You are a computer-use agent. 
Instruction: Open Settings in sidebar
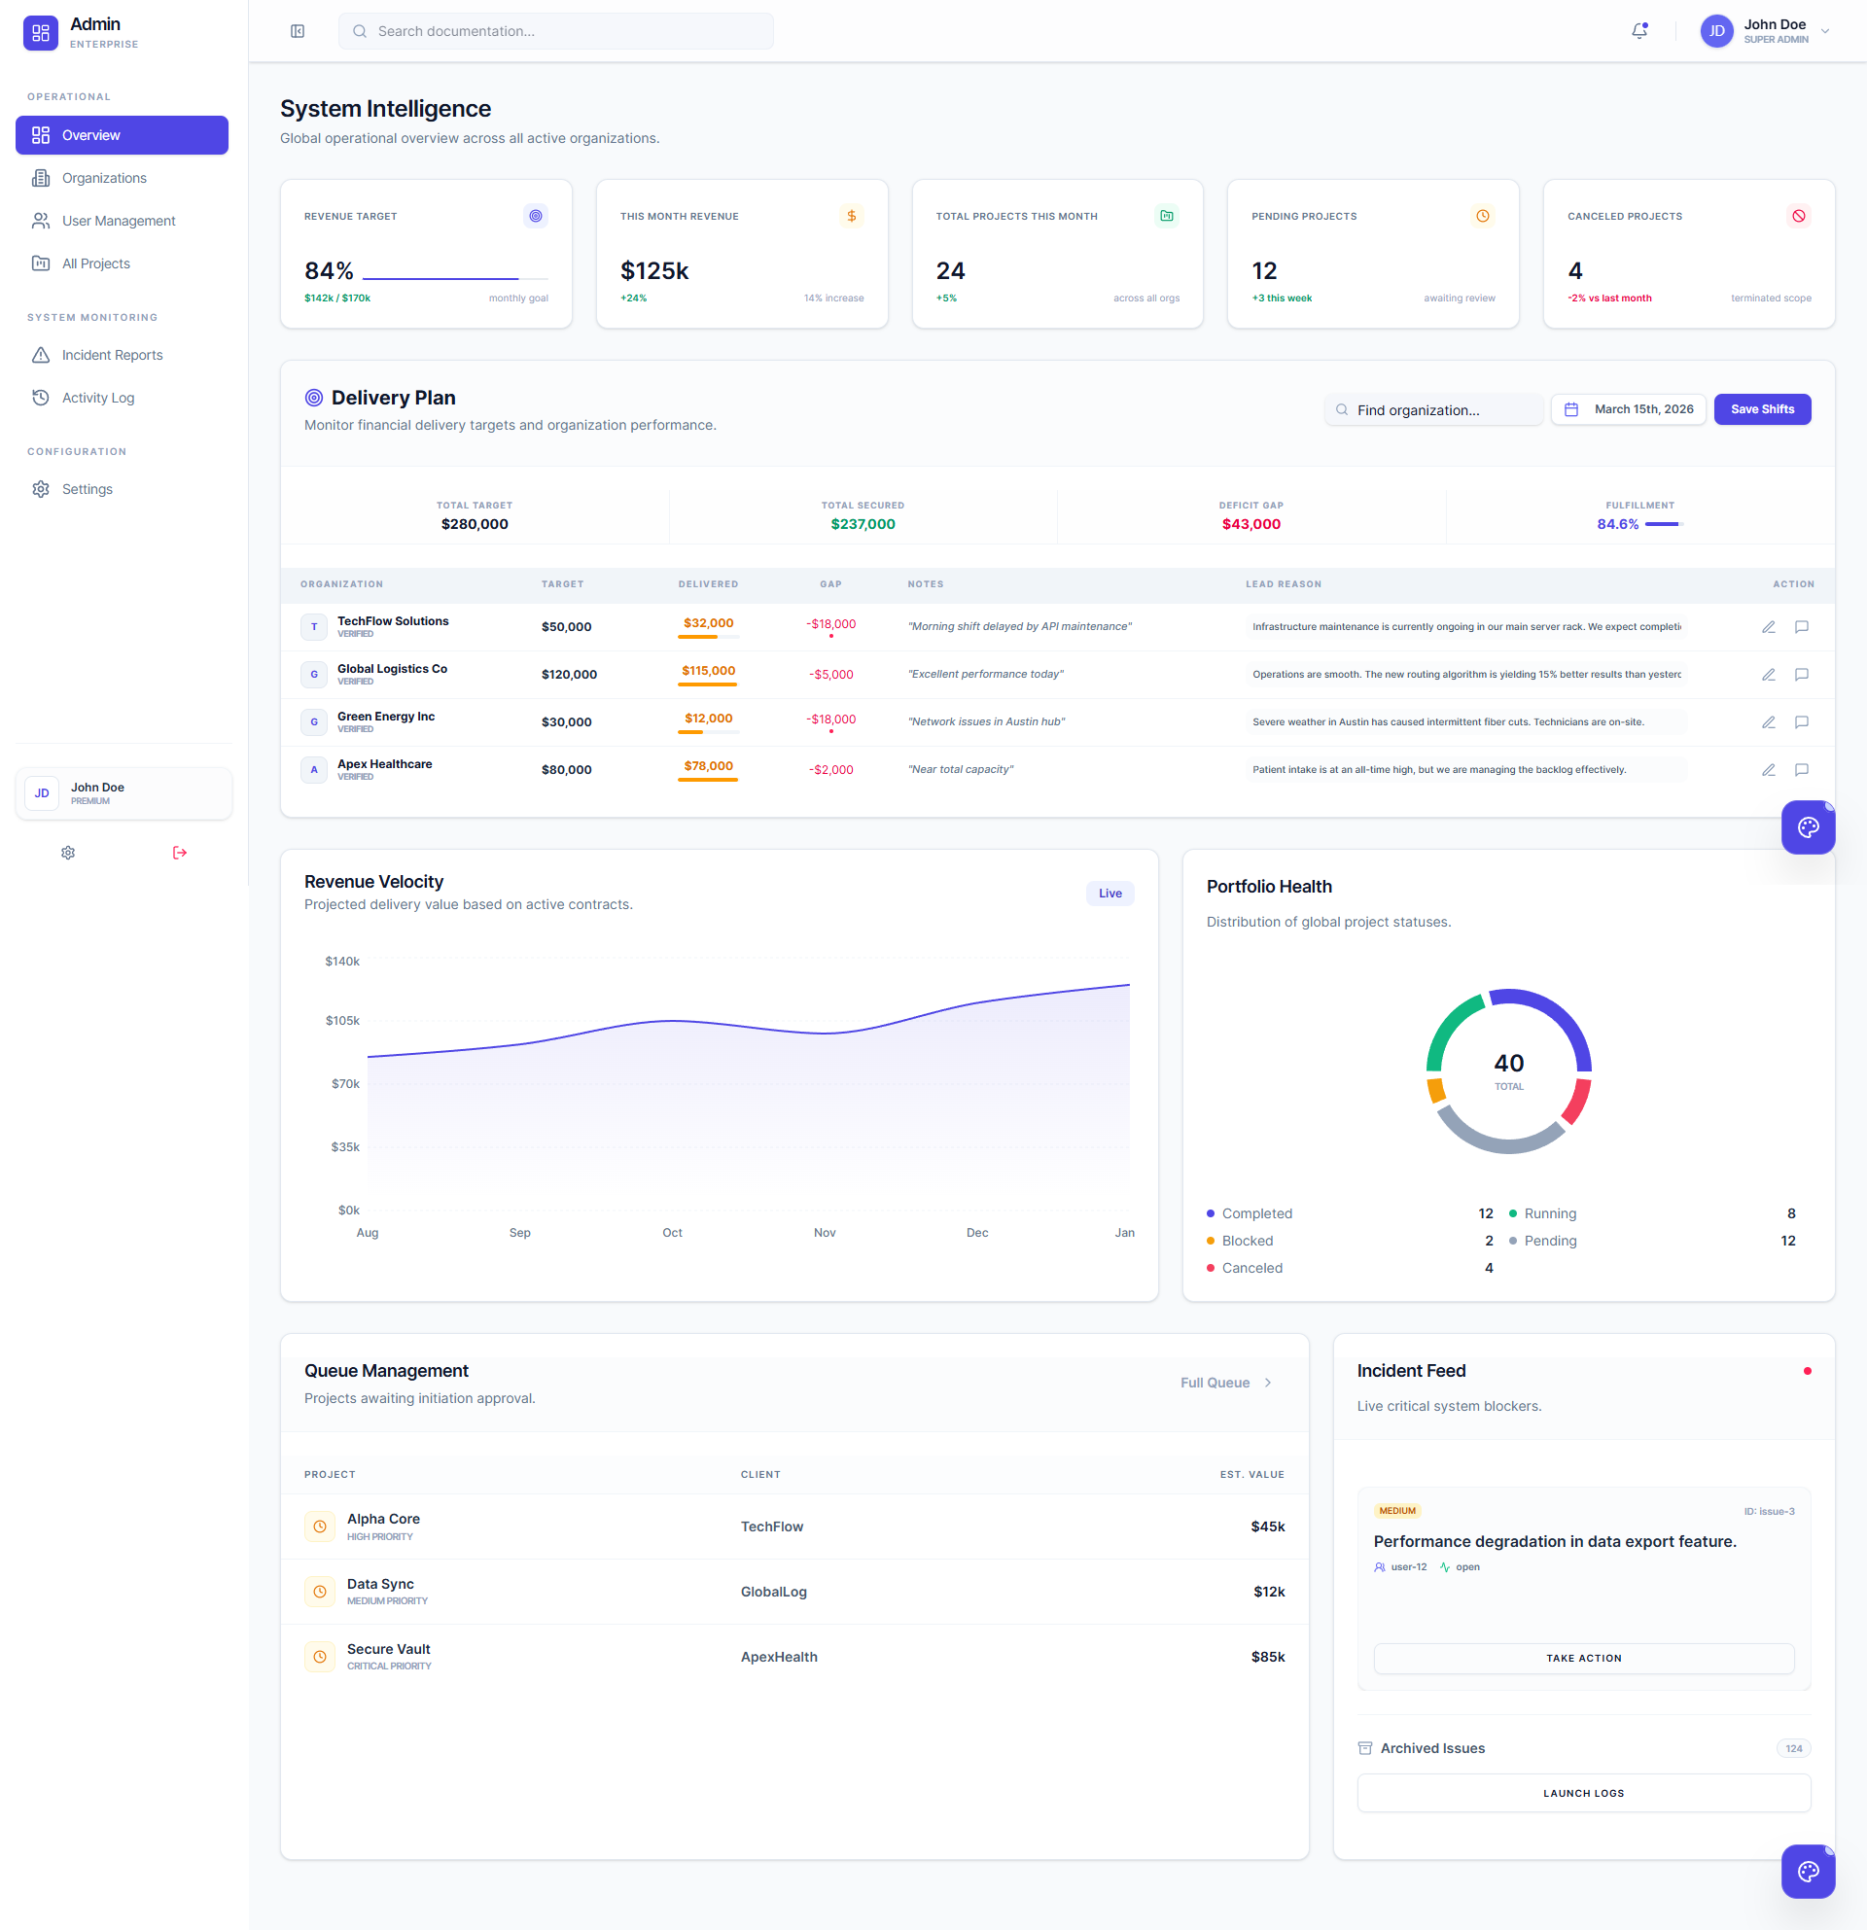(x=123, y=489)
